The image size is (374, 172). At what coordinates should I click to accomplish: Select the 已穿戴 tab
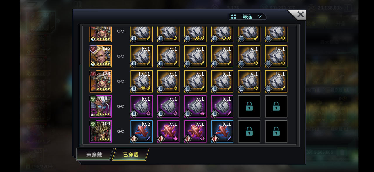[131, 155]
